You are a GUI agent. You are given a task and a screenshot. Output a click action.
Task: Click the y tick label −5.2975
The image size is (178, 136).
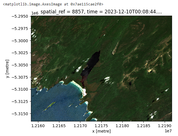click(20, 29)
